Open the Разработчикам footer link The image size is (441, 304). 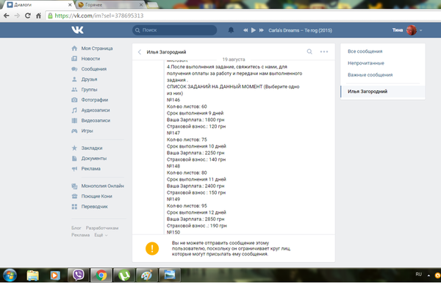pos(101,228)
